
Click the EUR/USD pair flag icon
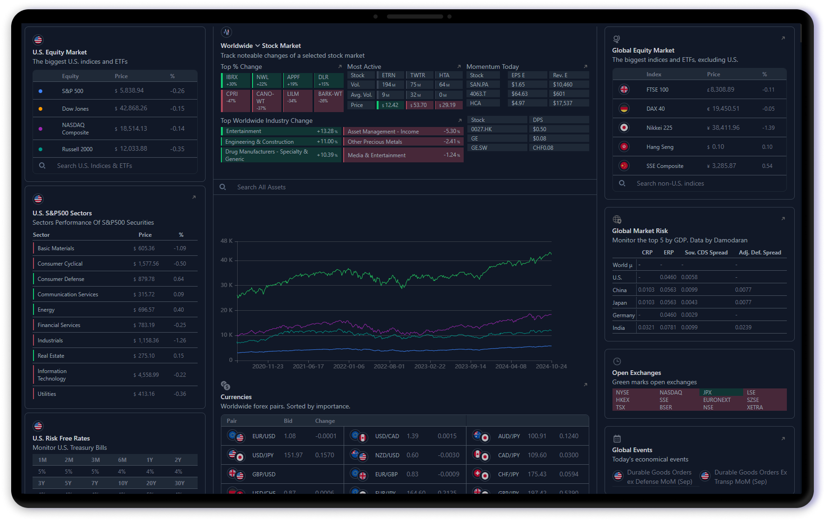pyautogui.click(x=236, y=436)
